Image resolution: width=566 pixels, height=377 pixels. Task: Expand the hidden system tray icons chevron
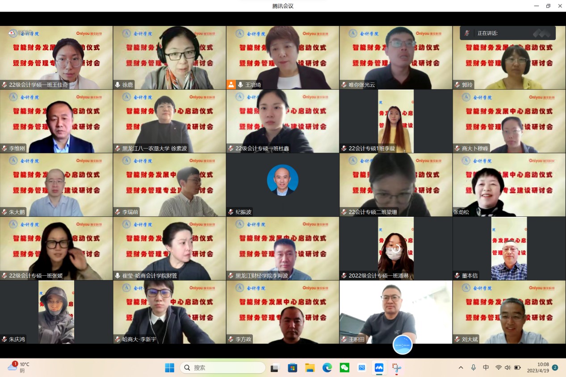click(x=461, y=368)
